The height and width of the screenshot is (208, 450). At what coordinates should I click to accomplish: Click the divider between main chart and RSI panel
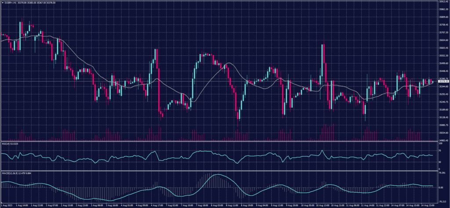(x=220, y=141)
